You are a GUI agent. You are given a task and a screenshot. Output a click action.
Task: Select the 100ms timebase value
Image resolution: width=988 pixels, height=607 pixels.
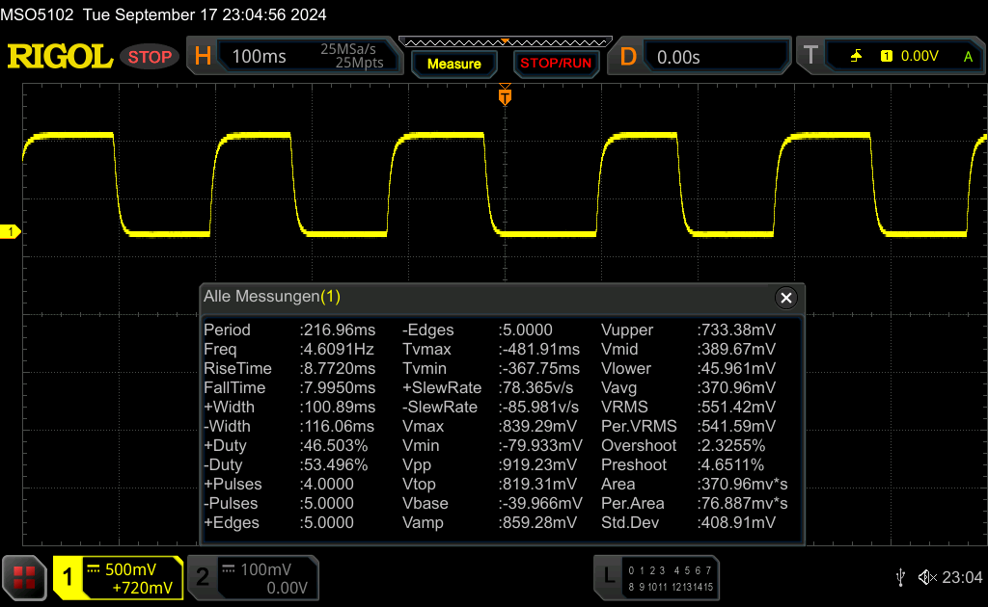click(259, 57)
